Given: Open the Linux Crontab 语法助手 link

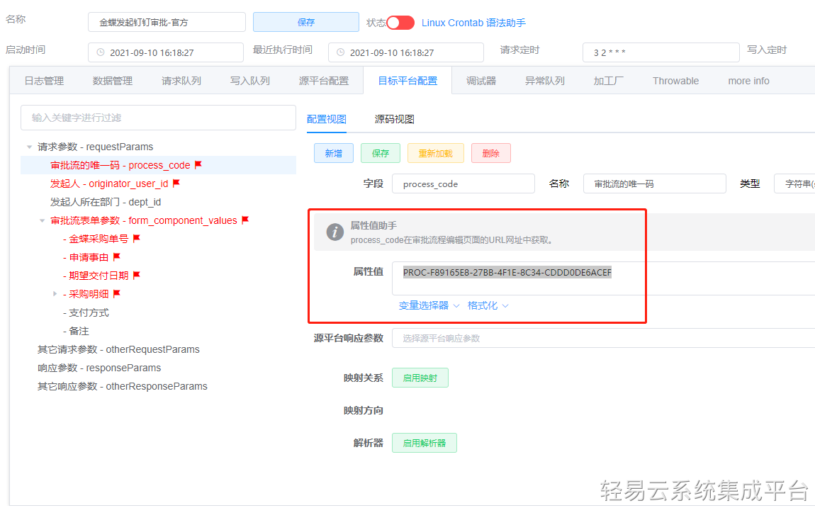Looking at the screenshot, I should click(473, 22).
